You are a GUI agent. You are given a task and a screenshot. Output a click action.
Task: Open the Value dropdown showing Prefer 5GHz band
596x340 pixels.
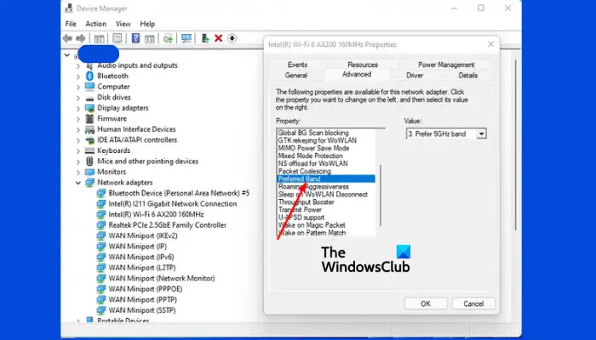[446, 134]
